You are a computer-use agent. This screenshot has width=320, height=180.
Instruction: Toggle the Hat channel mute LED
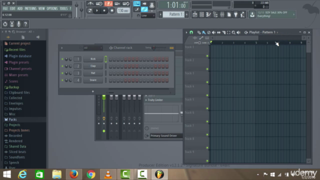(x=62, y=73)
